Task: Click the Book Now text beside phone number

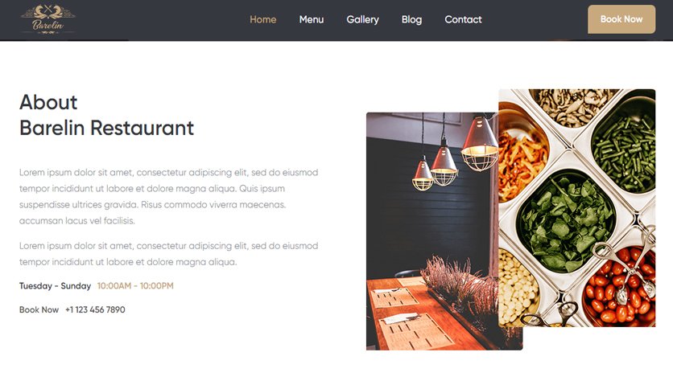Action: click(x=39, y=309)
